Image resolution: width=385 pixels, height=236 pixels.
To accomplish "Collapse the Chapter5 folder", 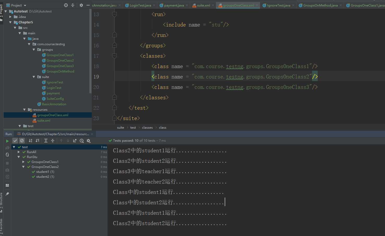I will coord(10,22).
